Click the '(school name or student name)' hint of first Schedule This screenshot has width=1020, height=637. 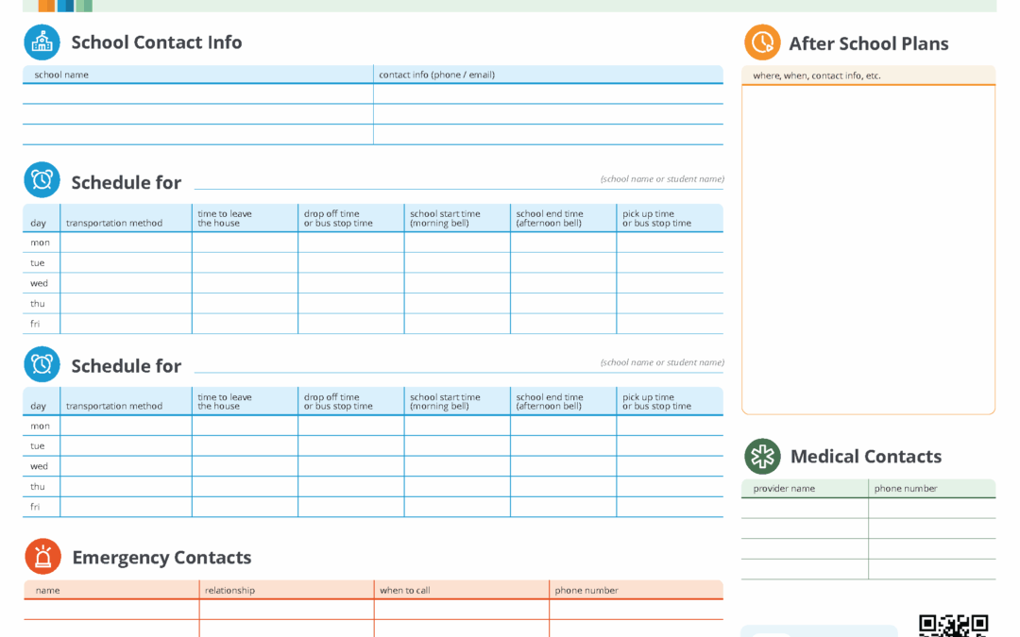pyautogui.click(x=662, y=178)
